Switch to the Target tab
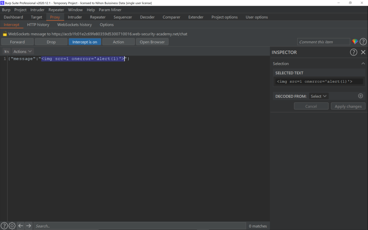This screenshot has width=368, height=230. [x=36, y=17]
